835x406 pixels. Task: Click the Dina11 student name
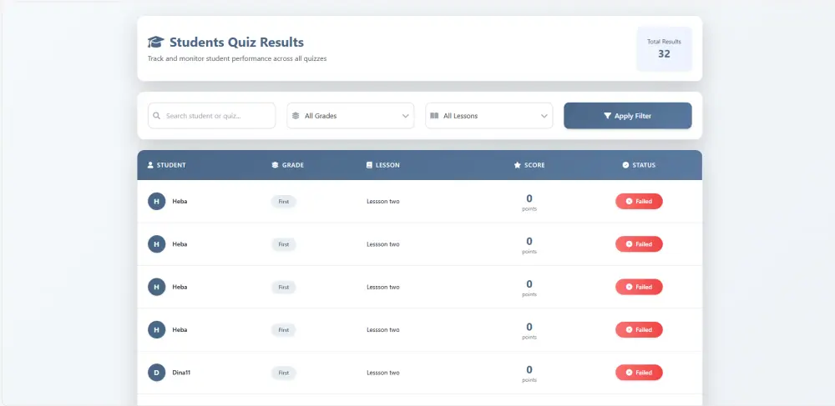point(181,373)
